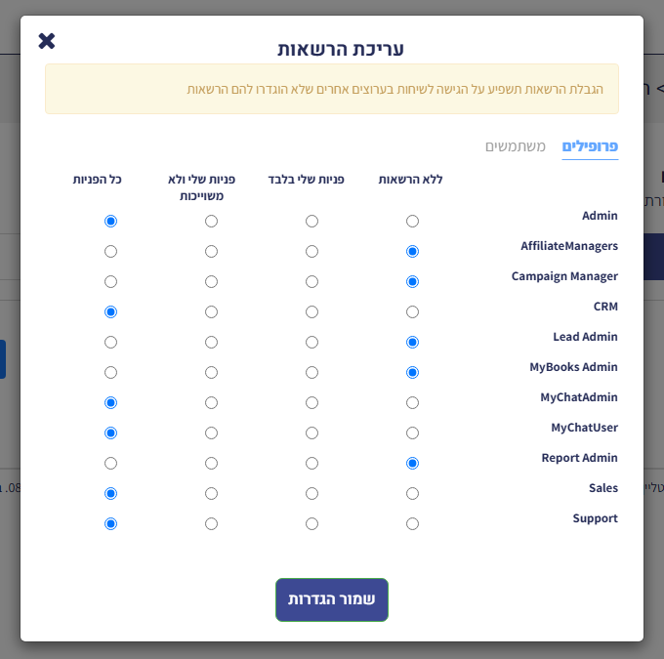Set MyChatUser to פניות שלי בלבד
This screenshot has width=664, height=659.
(x=312, y=433)
